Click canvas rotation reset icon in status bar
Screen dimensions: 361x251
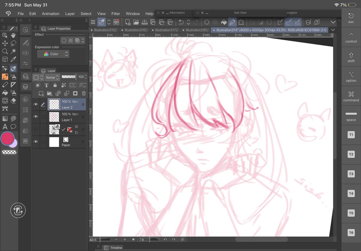[182, 240]
